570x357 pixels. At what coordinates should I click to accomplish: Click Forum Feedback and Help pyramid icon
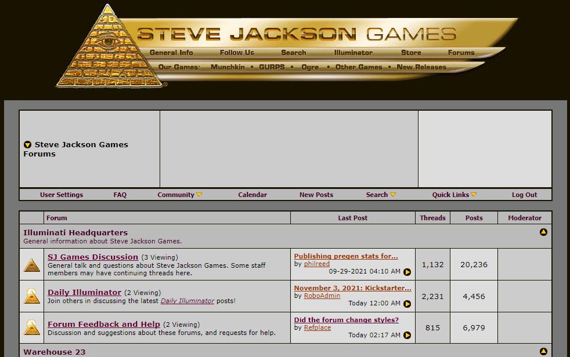coord(31,327)
